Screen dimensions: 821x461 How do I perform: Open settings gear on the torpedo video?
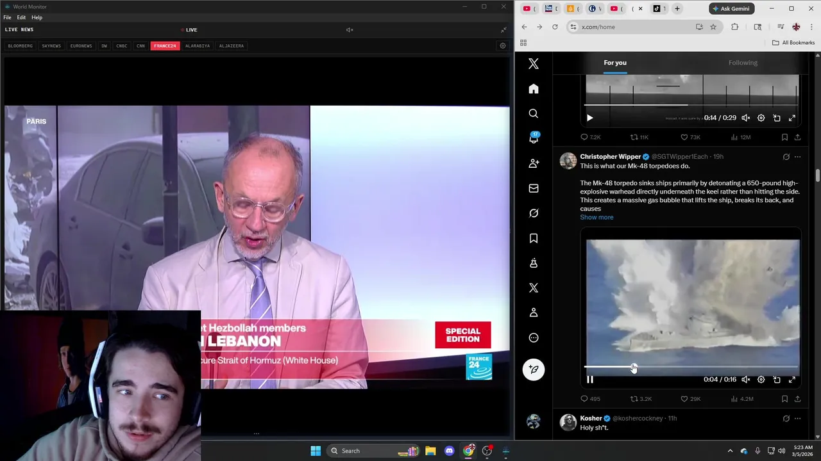[761, 380]
